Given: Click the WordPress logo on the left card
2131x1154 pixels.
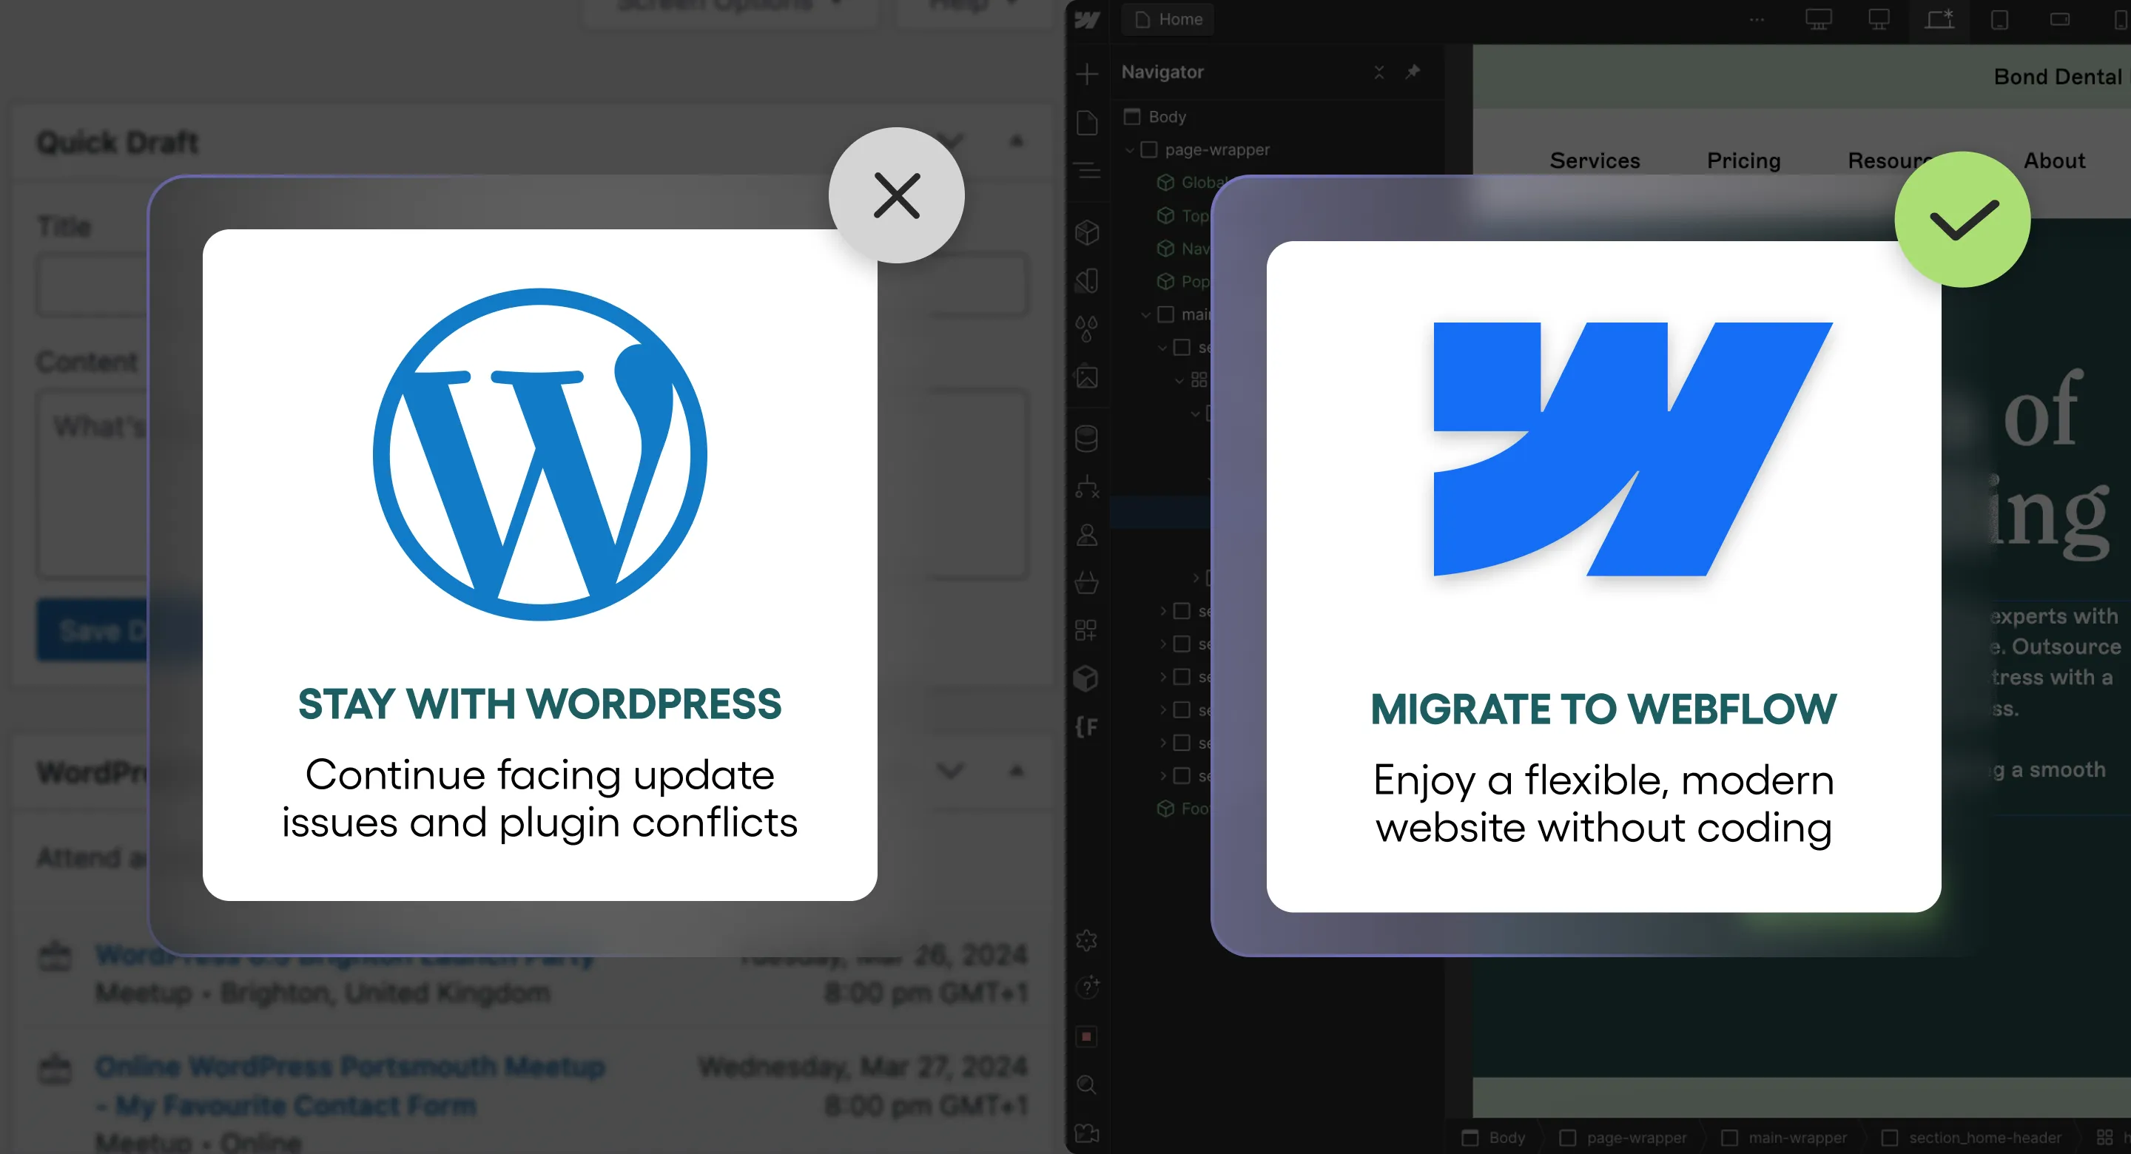Looking at the screenshot, I should pos(539,454).
